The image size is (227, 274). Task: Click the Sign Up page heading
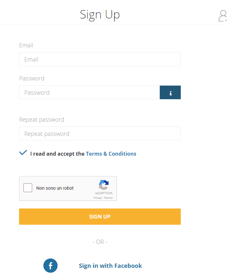pos(100,15)
